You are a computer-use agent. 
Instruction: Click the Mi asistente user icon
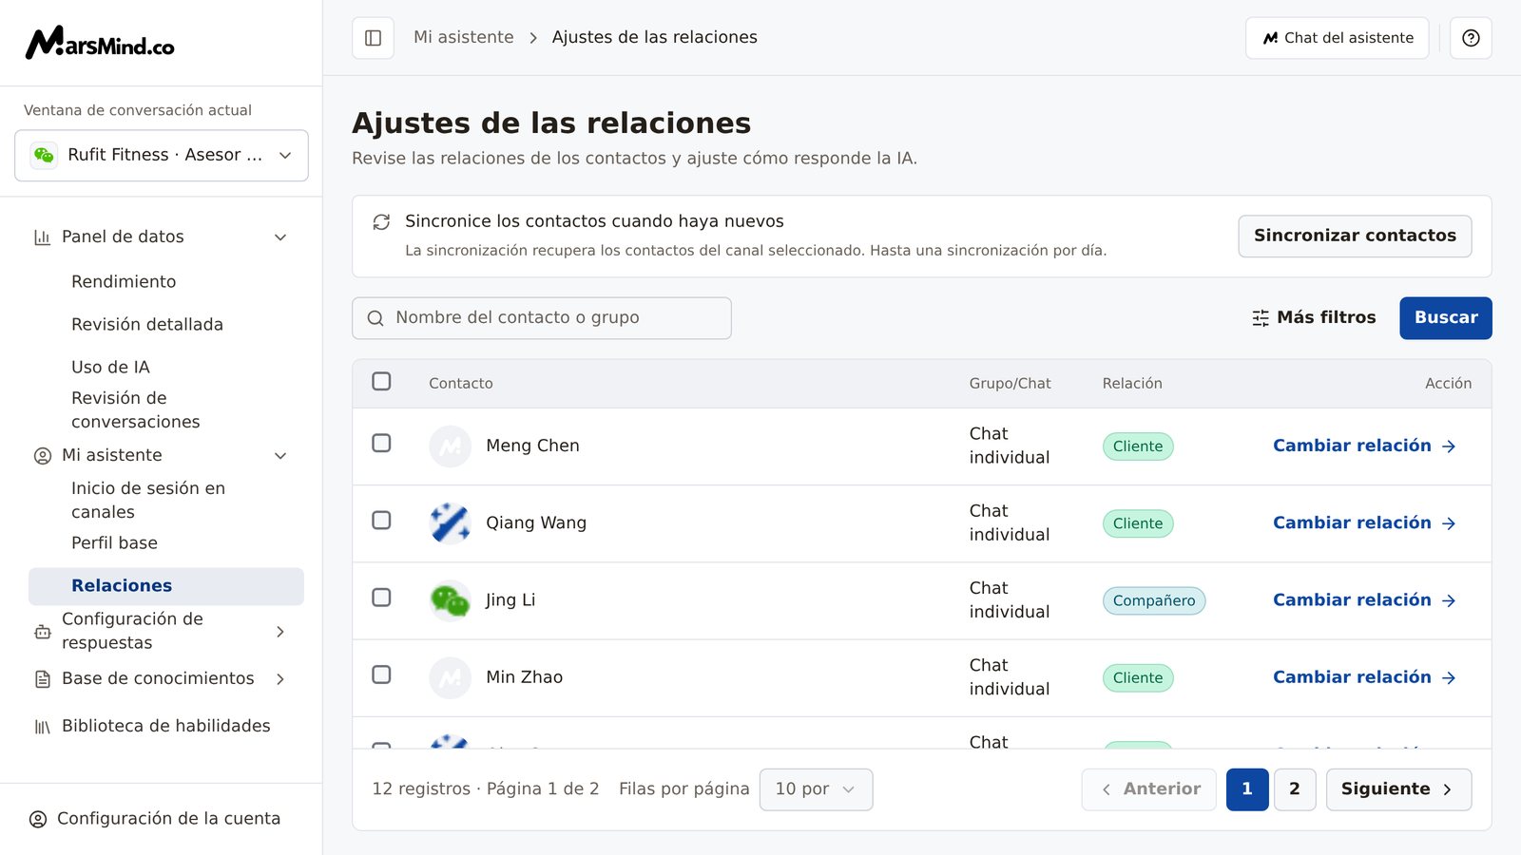pyautogui.click(x=42, y=456)
